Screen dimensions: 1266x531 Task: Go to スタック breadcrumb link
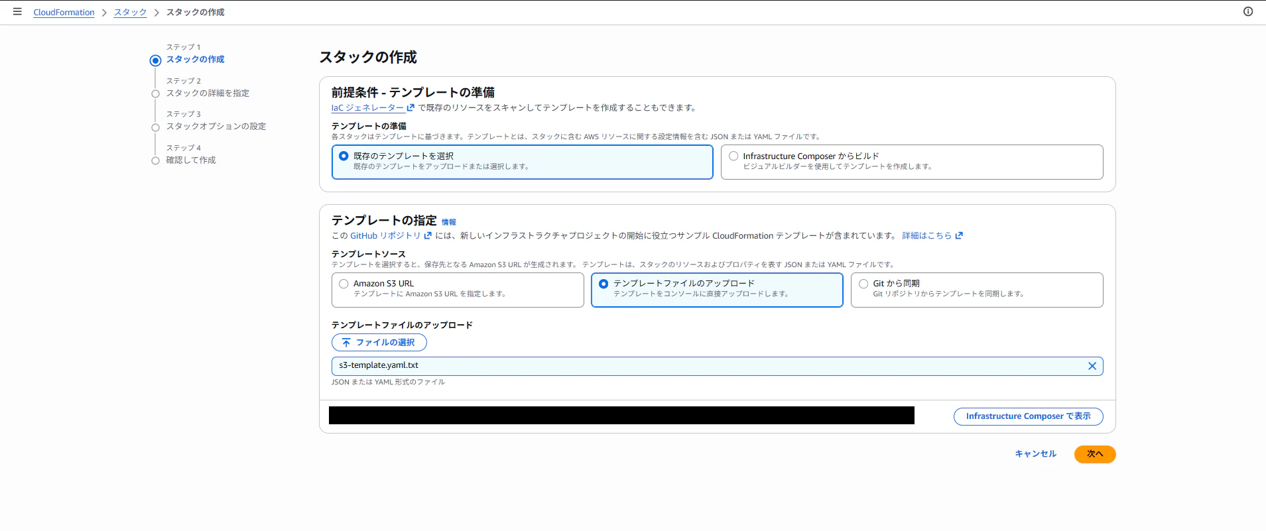[x=130, y=13]
